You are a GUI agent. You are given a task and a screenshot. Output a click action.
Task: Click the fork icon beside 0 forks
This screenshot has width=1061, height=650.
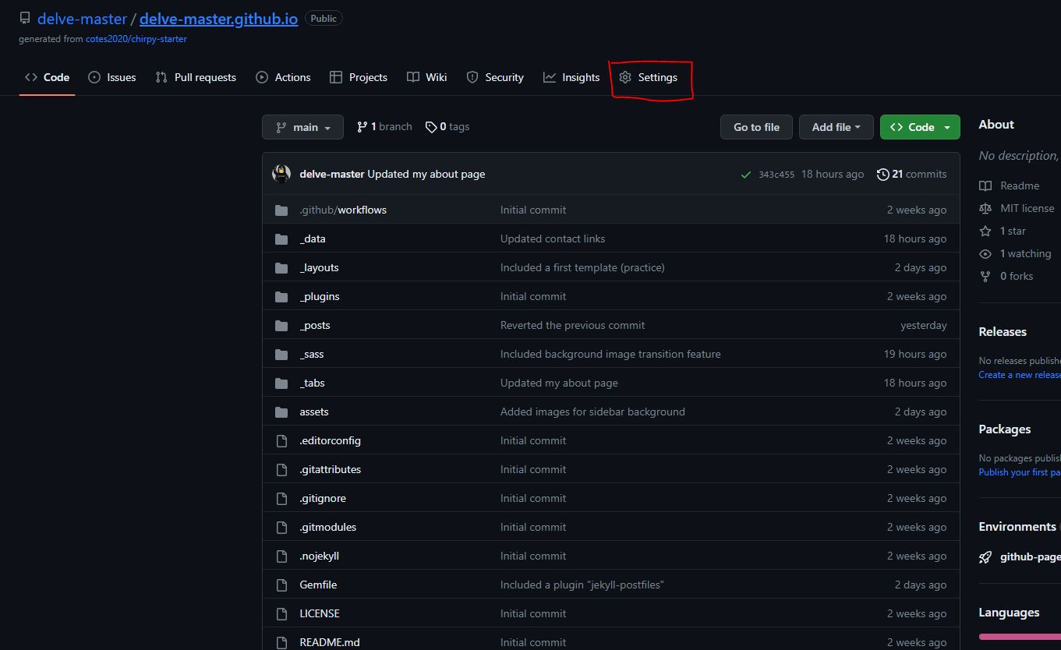(985, 276)
